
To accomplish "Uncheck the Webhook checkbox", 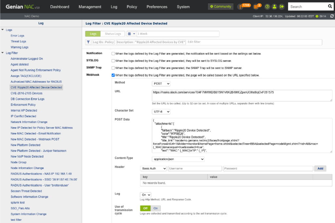I will 113,75.
